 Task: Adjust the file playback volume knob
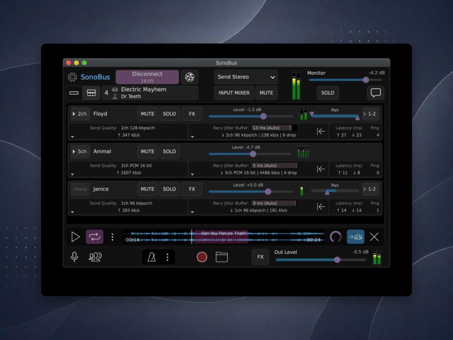(336, 237)
